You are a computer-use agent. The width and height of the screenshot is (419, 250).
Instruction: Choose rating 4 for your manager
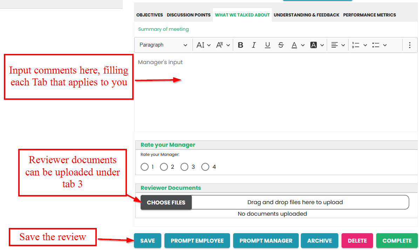coord(205,167)
